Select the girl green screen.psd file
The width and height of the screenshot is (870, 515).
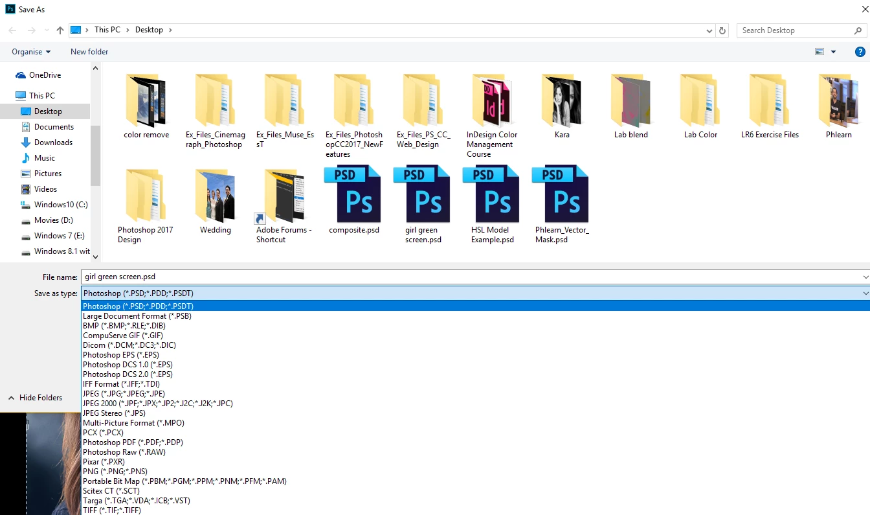(423, 204)
